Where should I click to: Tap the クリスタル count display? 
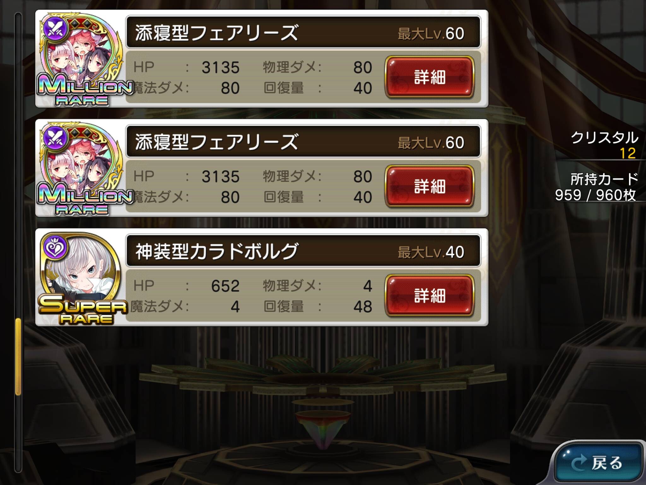pyautogui.click(x=604, y=145)
